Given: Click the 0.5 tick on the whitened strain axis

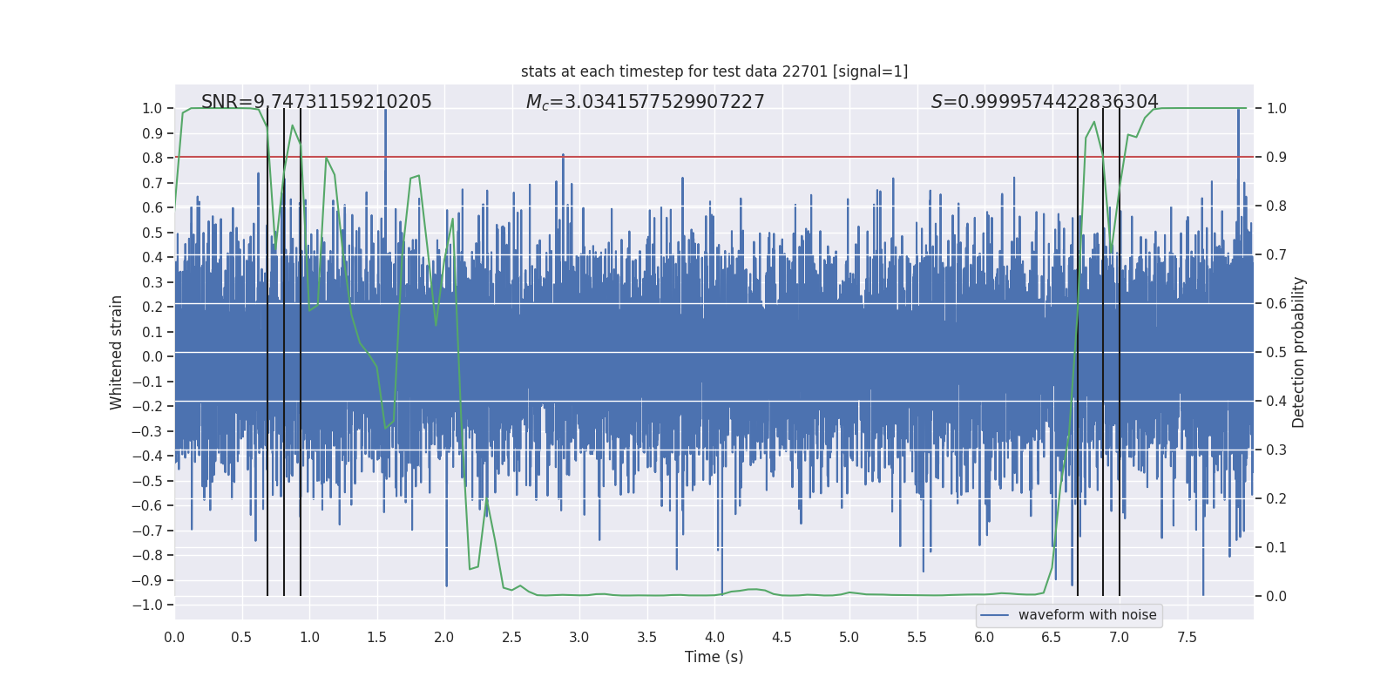Looking at the screenshot, I should tap(152, 233).
